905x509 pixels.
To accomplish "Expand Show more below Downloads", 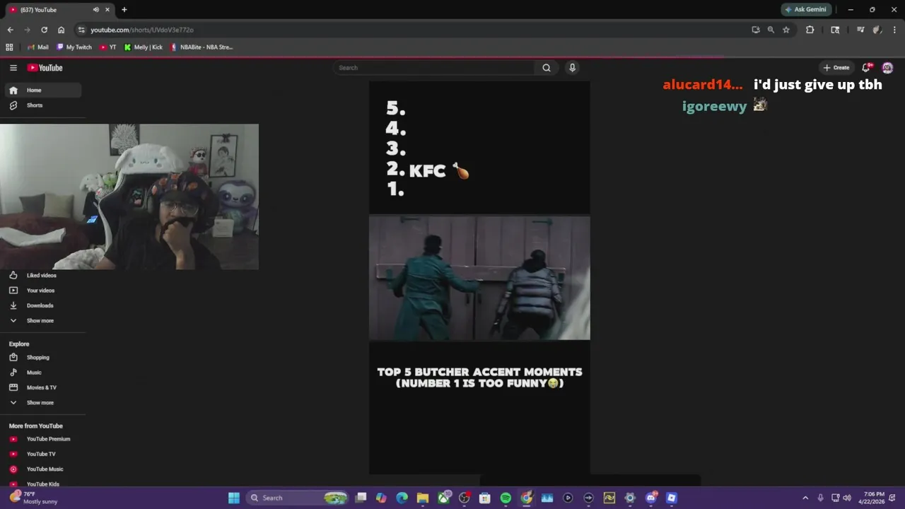I will click(x=42, y=321).
